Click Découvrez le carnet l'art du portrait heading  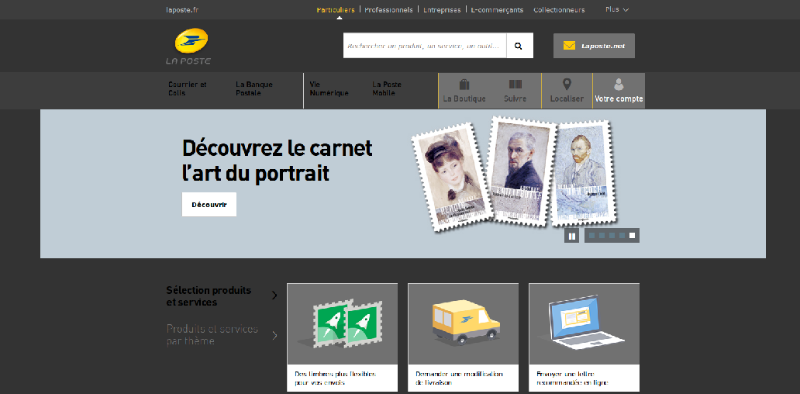click(x=277, y=161)
